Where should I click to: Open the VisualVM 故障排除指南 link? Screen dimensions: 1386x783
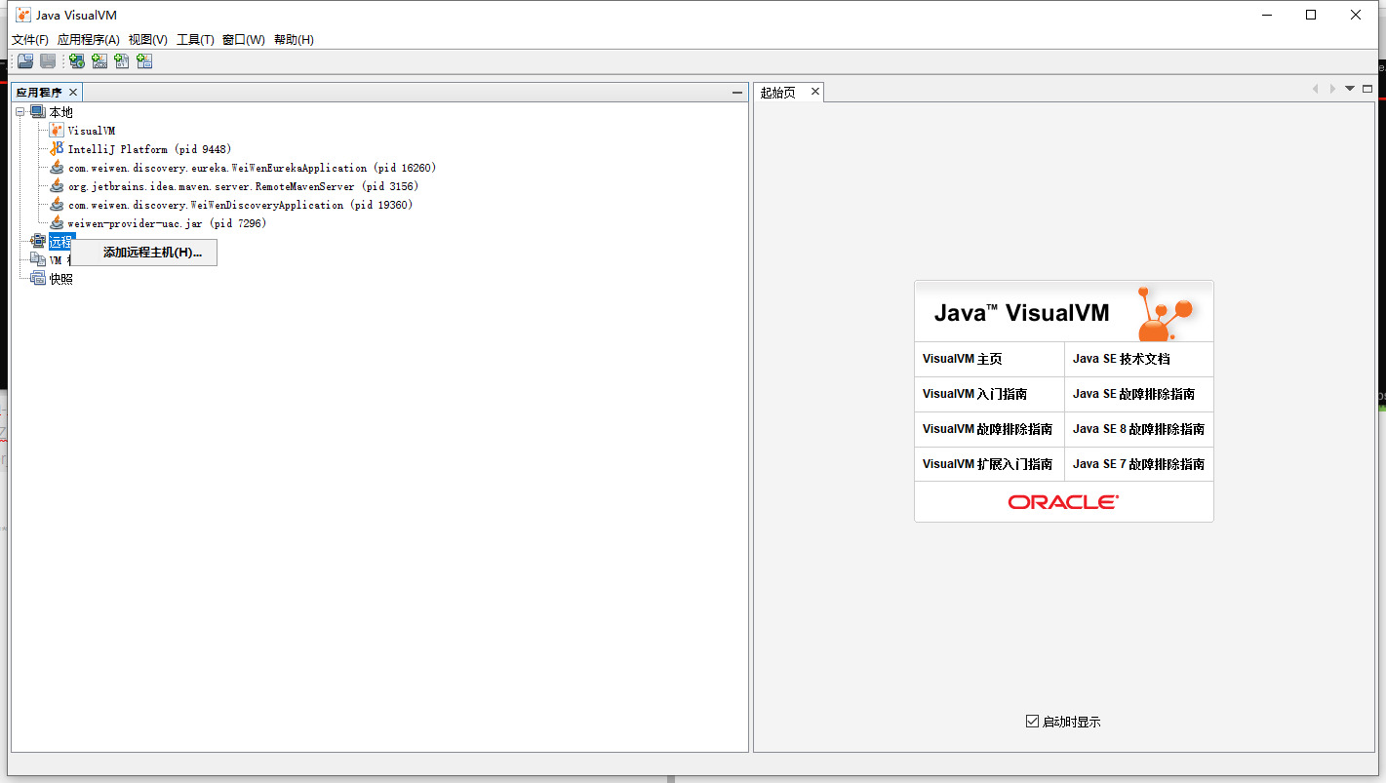tap(987, 429)
